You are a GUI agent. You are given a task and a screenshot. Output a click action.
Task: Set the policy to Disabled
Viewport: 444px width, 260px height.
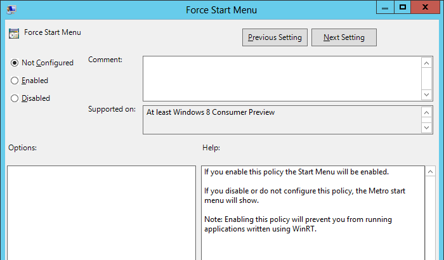tap(15, 98)
